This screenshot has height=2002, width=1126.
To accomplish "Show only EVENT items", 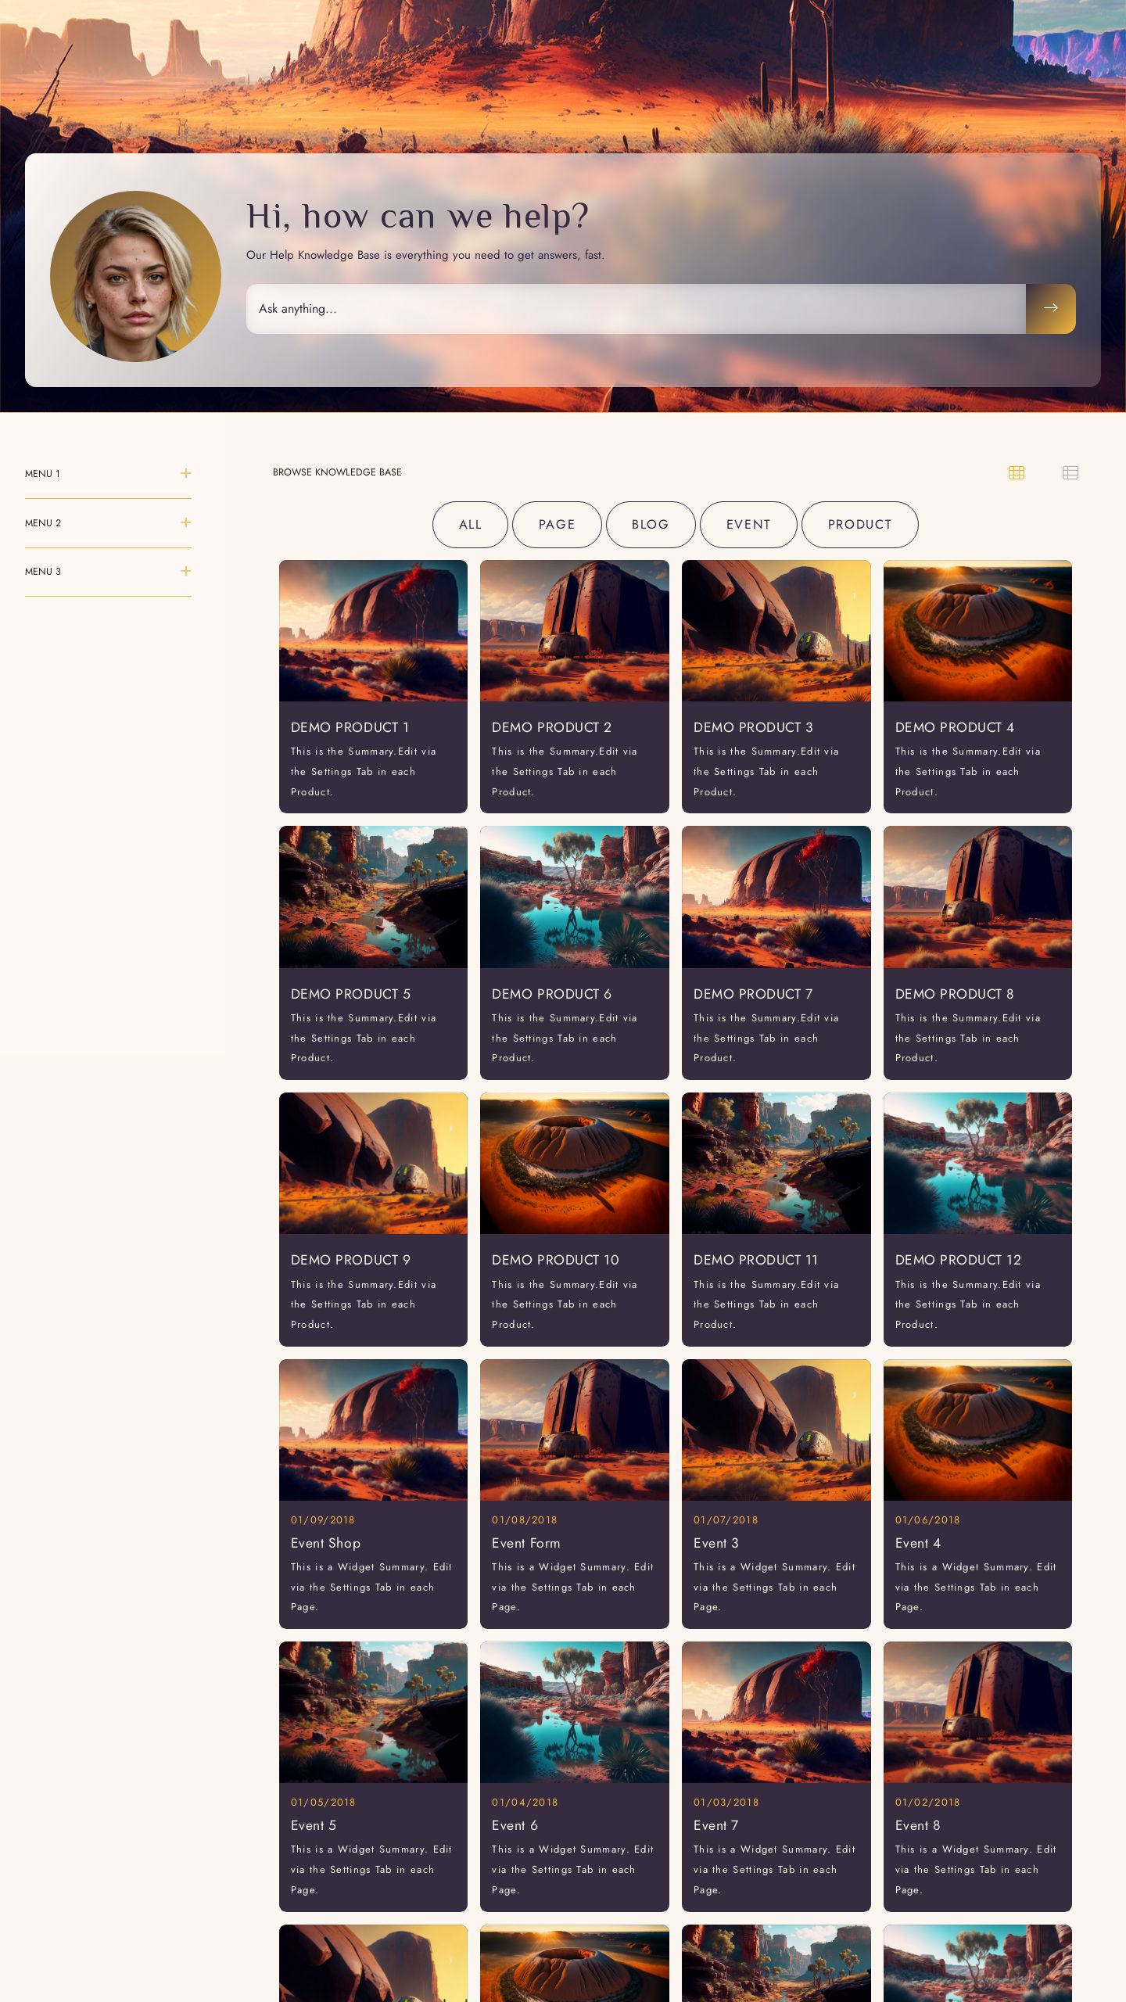I will tap(748, 525).
